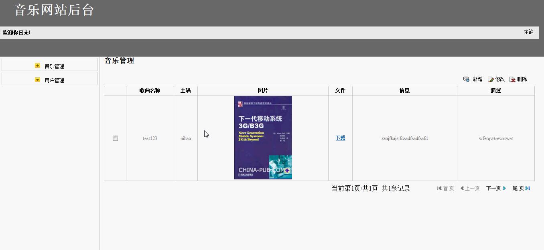Click the next-page arrow icon near 下一页
Image resolution: width=544 pixels, height=250 pixels.
tap(504, 188)
